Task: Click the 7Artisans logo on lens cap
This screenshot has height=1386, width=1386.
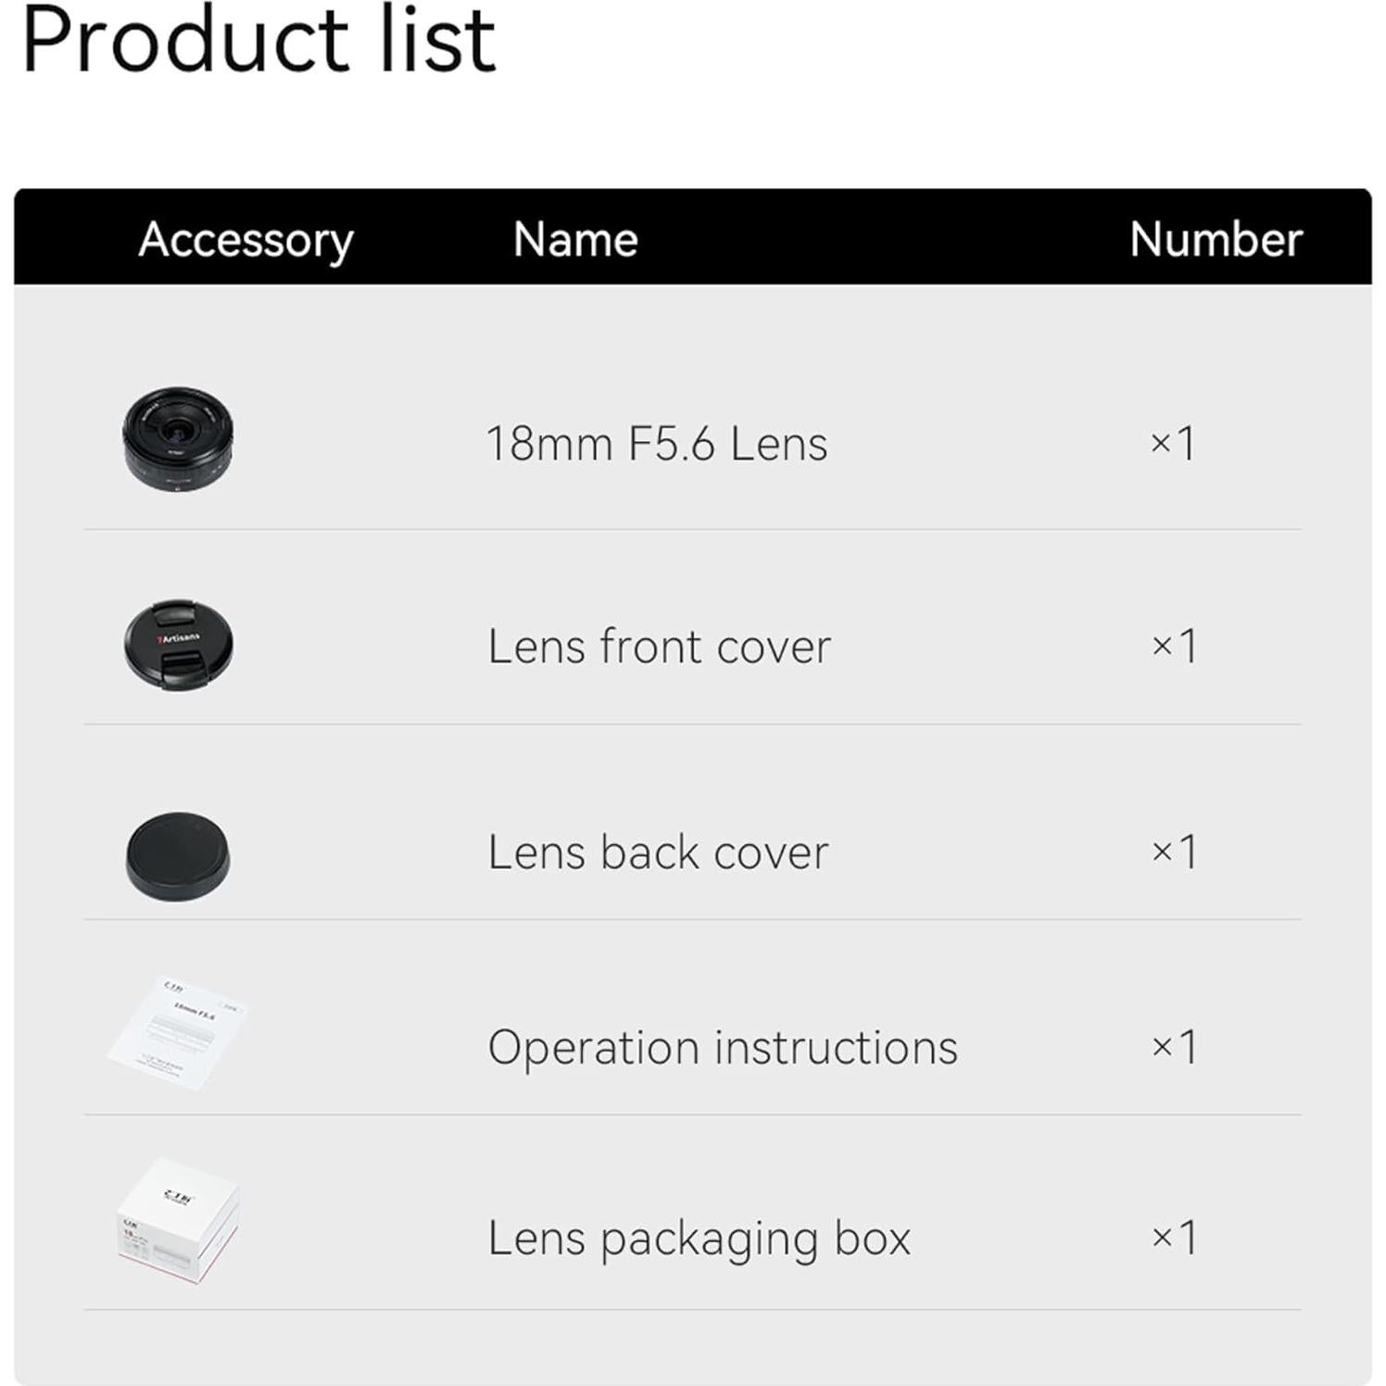Action: [x=178, y=638]
